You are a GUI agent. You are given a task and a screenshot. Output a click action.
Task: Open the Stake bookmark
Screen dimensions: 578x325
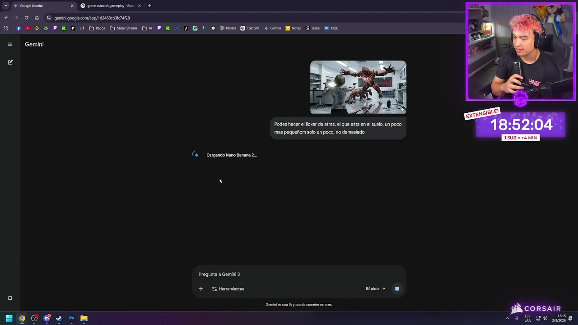[312, 28]
